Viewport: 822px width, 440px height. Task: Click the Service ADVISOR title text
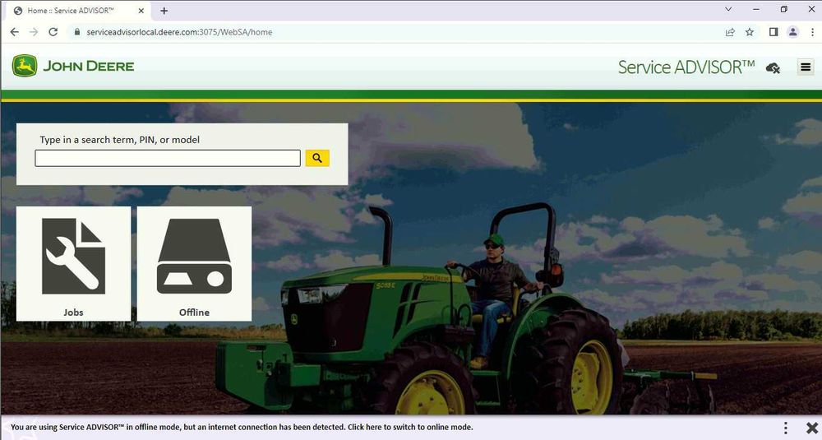point(686,67)
